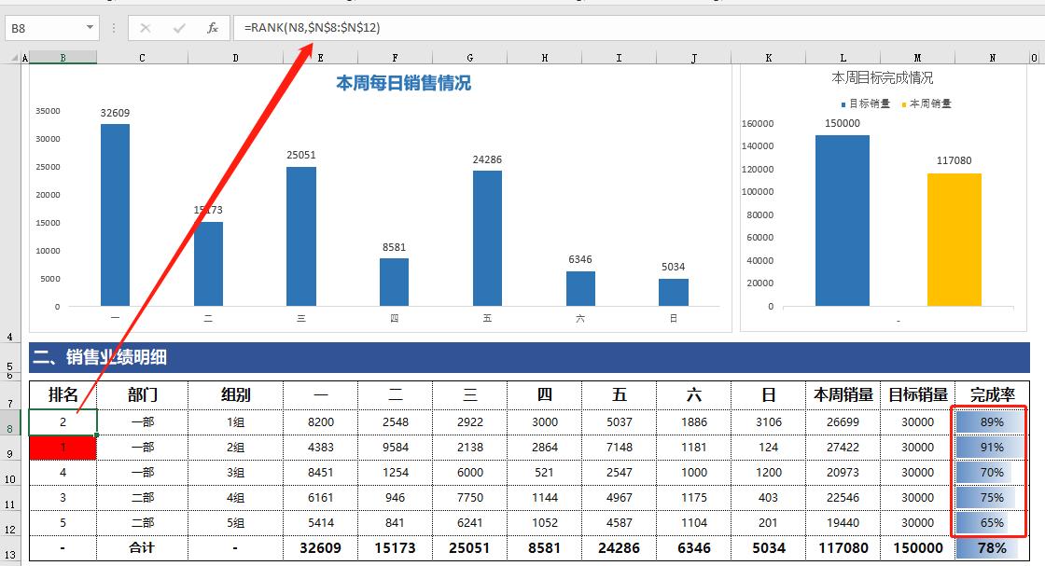Click the blue 目标销量 legend entry
This screenshot has height=566, width=1045.
[x=865, y=104]
